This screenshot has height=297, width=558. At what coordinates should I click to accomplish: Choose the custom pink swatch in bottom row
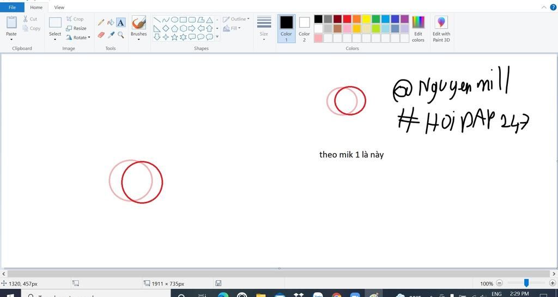point(318,38)
